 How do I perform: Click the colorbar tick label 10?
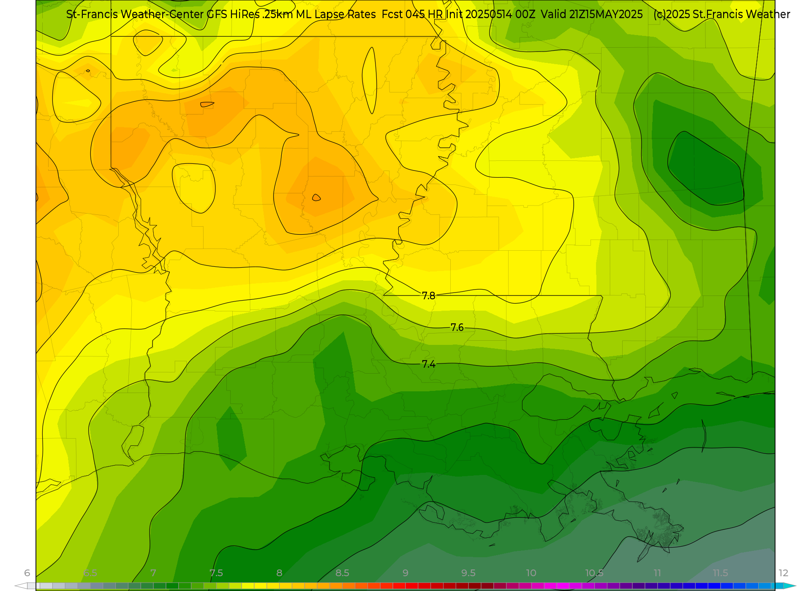pos(531,573)
